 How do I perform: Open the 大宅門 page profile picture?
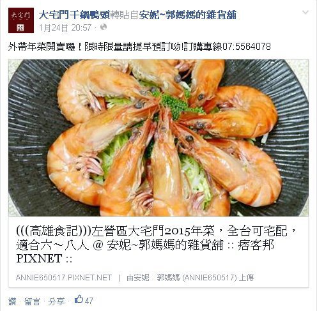[x=21, y=20]
